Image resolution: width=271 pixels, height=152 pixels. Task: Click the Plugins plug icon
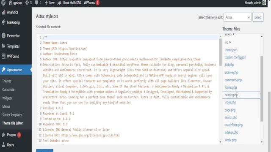(3, 135)
